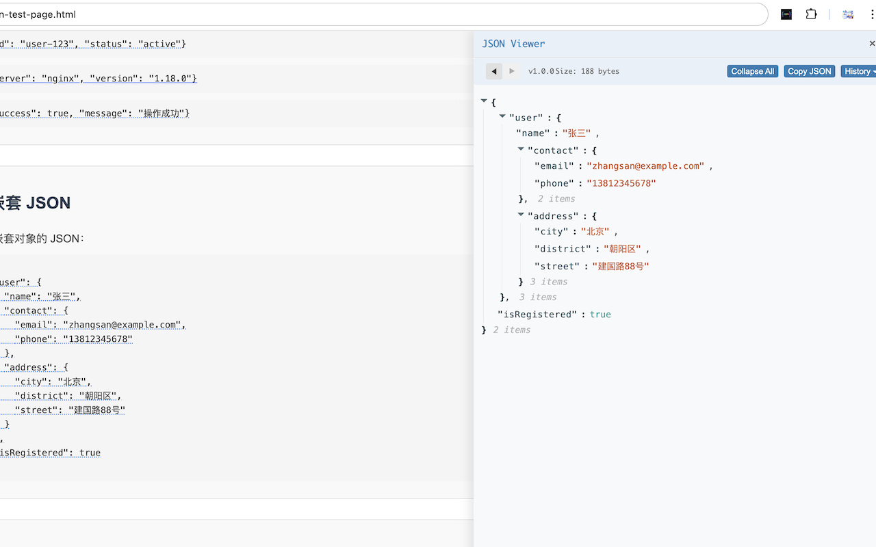Click the "address": { line in page code
The width and height of the screenshot is (876, 547).
click(x=36, y=367)
